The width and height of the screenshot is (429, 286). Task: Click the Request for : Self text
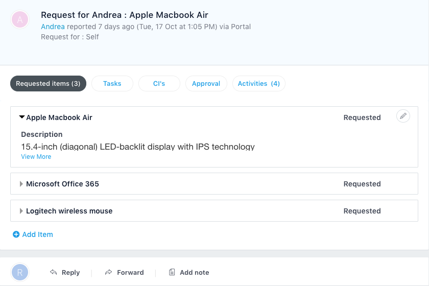click(70, 37)
